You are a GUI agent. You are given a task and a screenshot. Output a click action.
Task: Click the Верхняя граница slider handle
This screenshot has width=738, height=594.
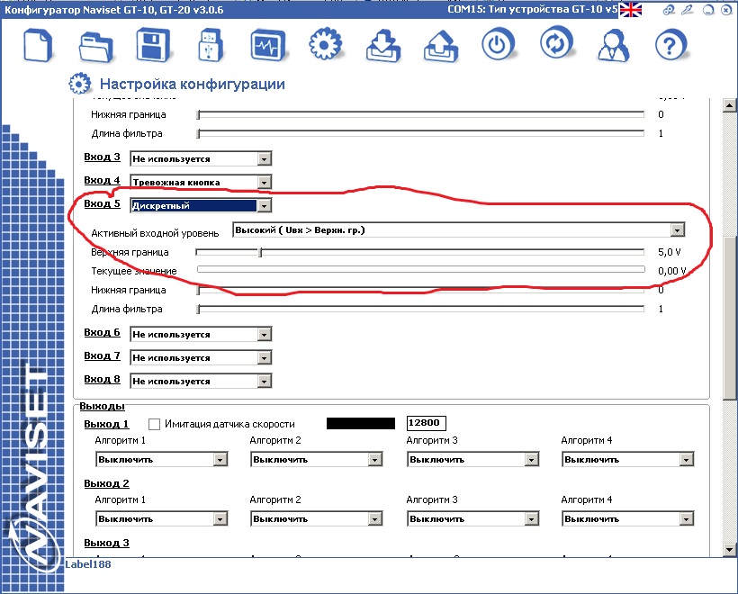click(x=260, y=253)
